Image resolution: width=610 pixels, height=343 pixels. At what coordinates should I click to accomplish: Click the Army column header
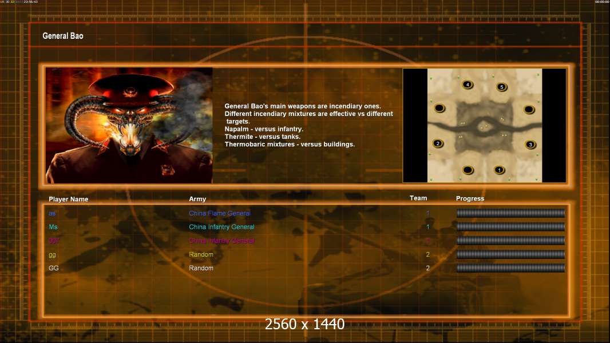click(197, 199)
